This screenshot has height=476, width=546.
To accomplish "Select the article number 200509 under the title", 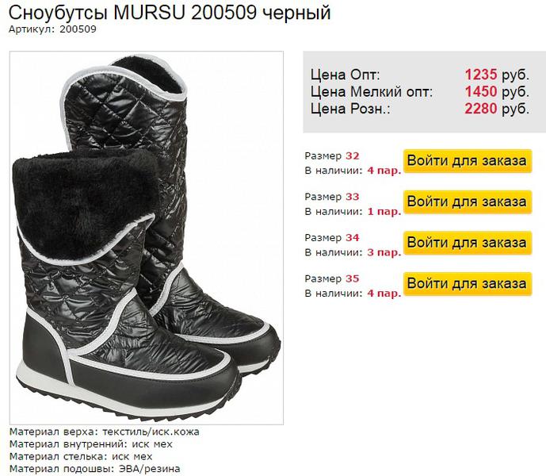I will tap(78, 29).
